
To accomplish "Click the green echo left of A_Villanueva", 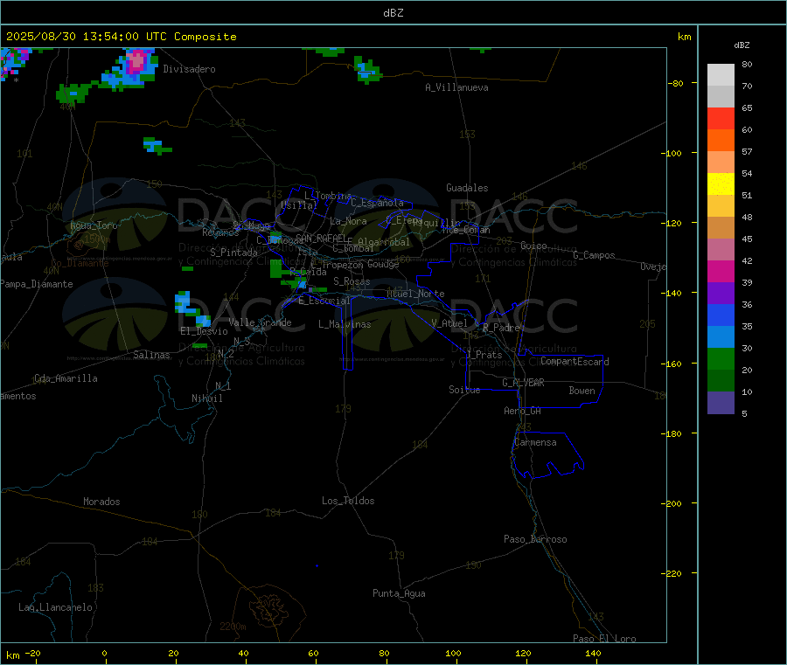I will pos(367,70).
